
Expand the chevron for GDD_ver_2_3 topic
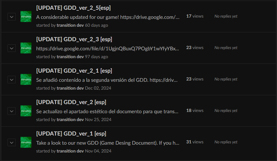click(12, 48)
